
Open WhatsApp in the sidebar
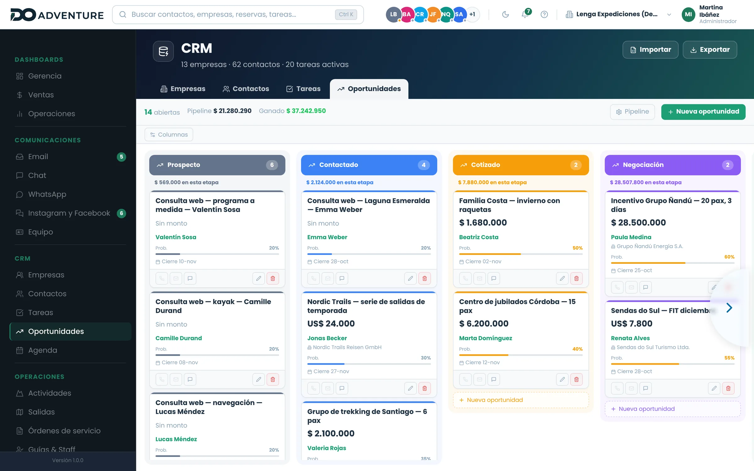(71, 194)
